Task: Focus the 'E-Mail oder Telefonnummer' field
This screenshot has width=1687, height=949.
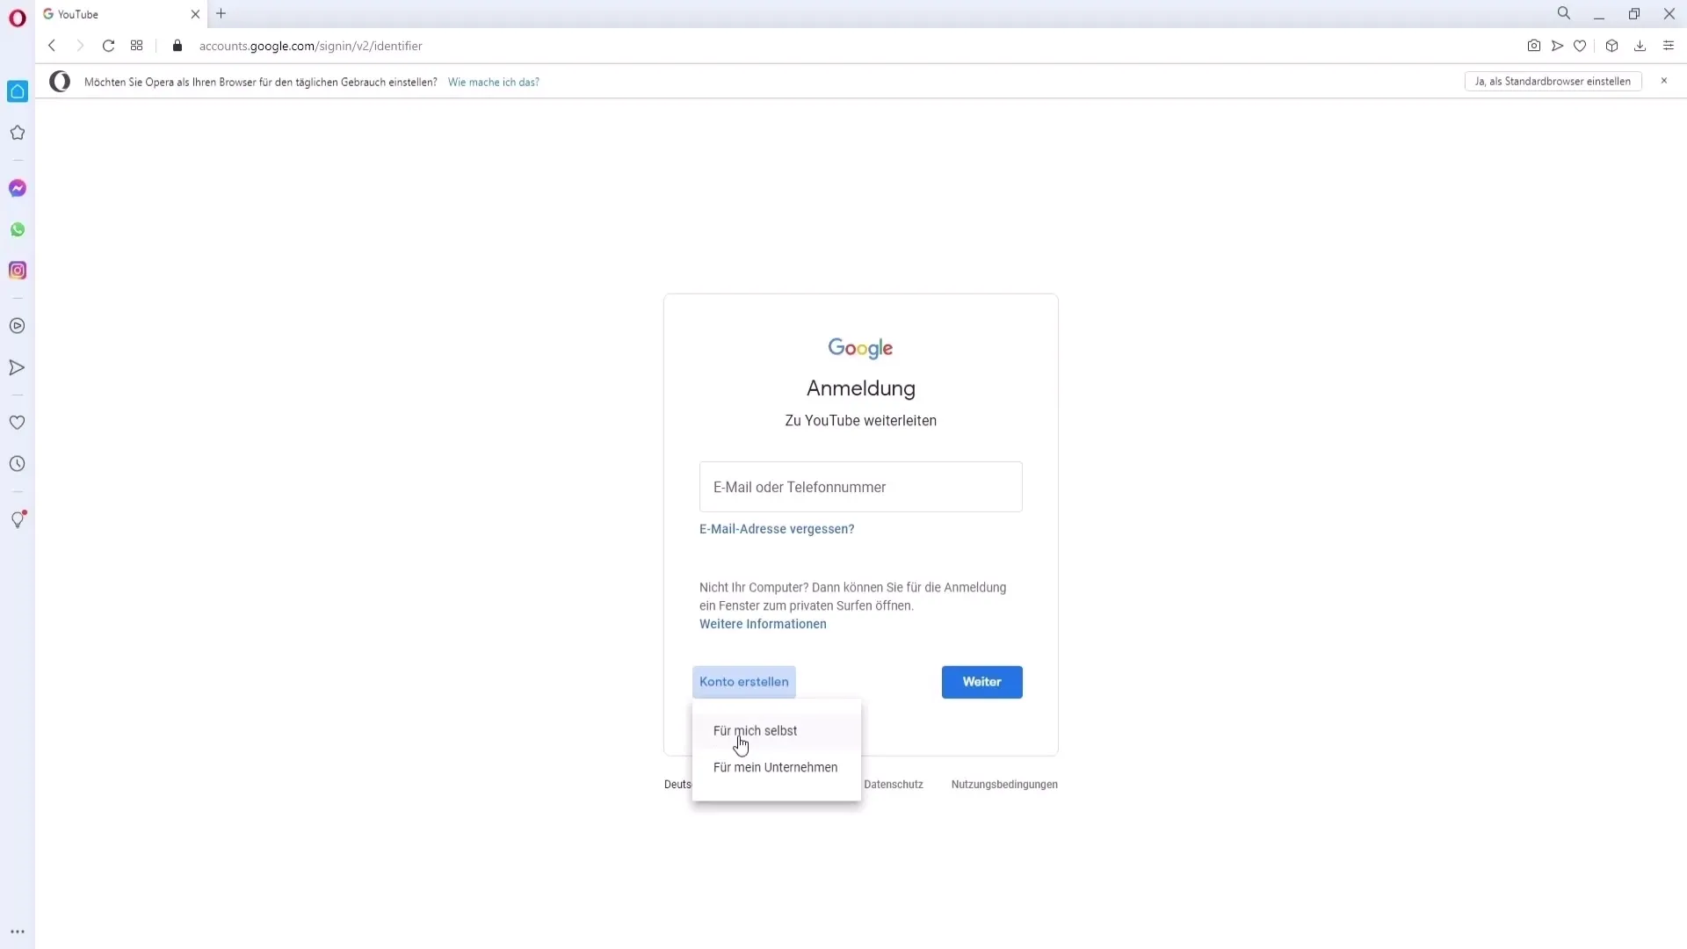Action: pyautogui.click(x=861, y=487)
